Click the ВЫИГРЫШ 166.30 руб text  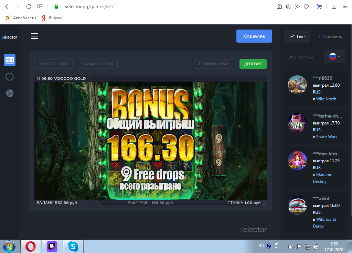(x=150, y=203)
